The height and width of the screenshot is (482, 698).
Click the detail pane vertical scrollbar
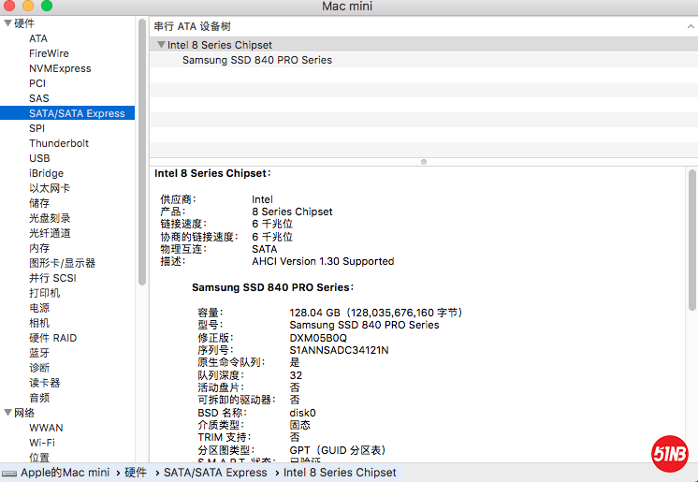tap(692, 234)
